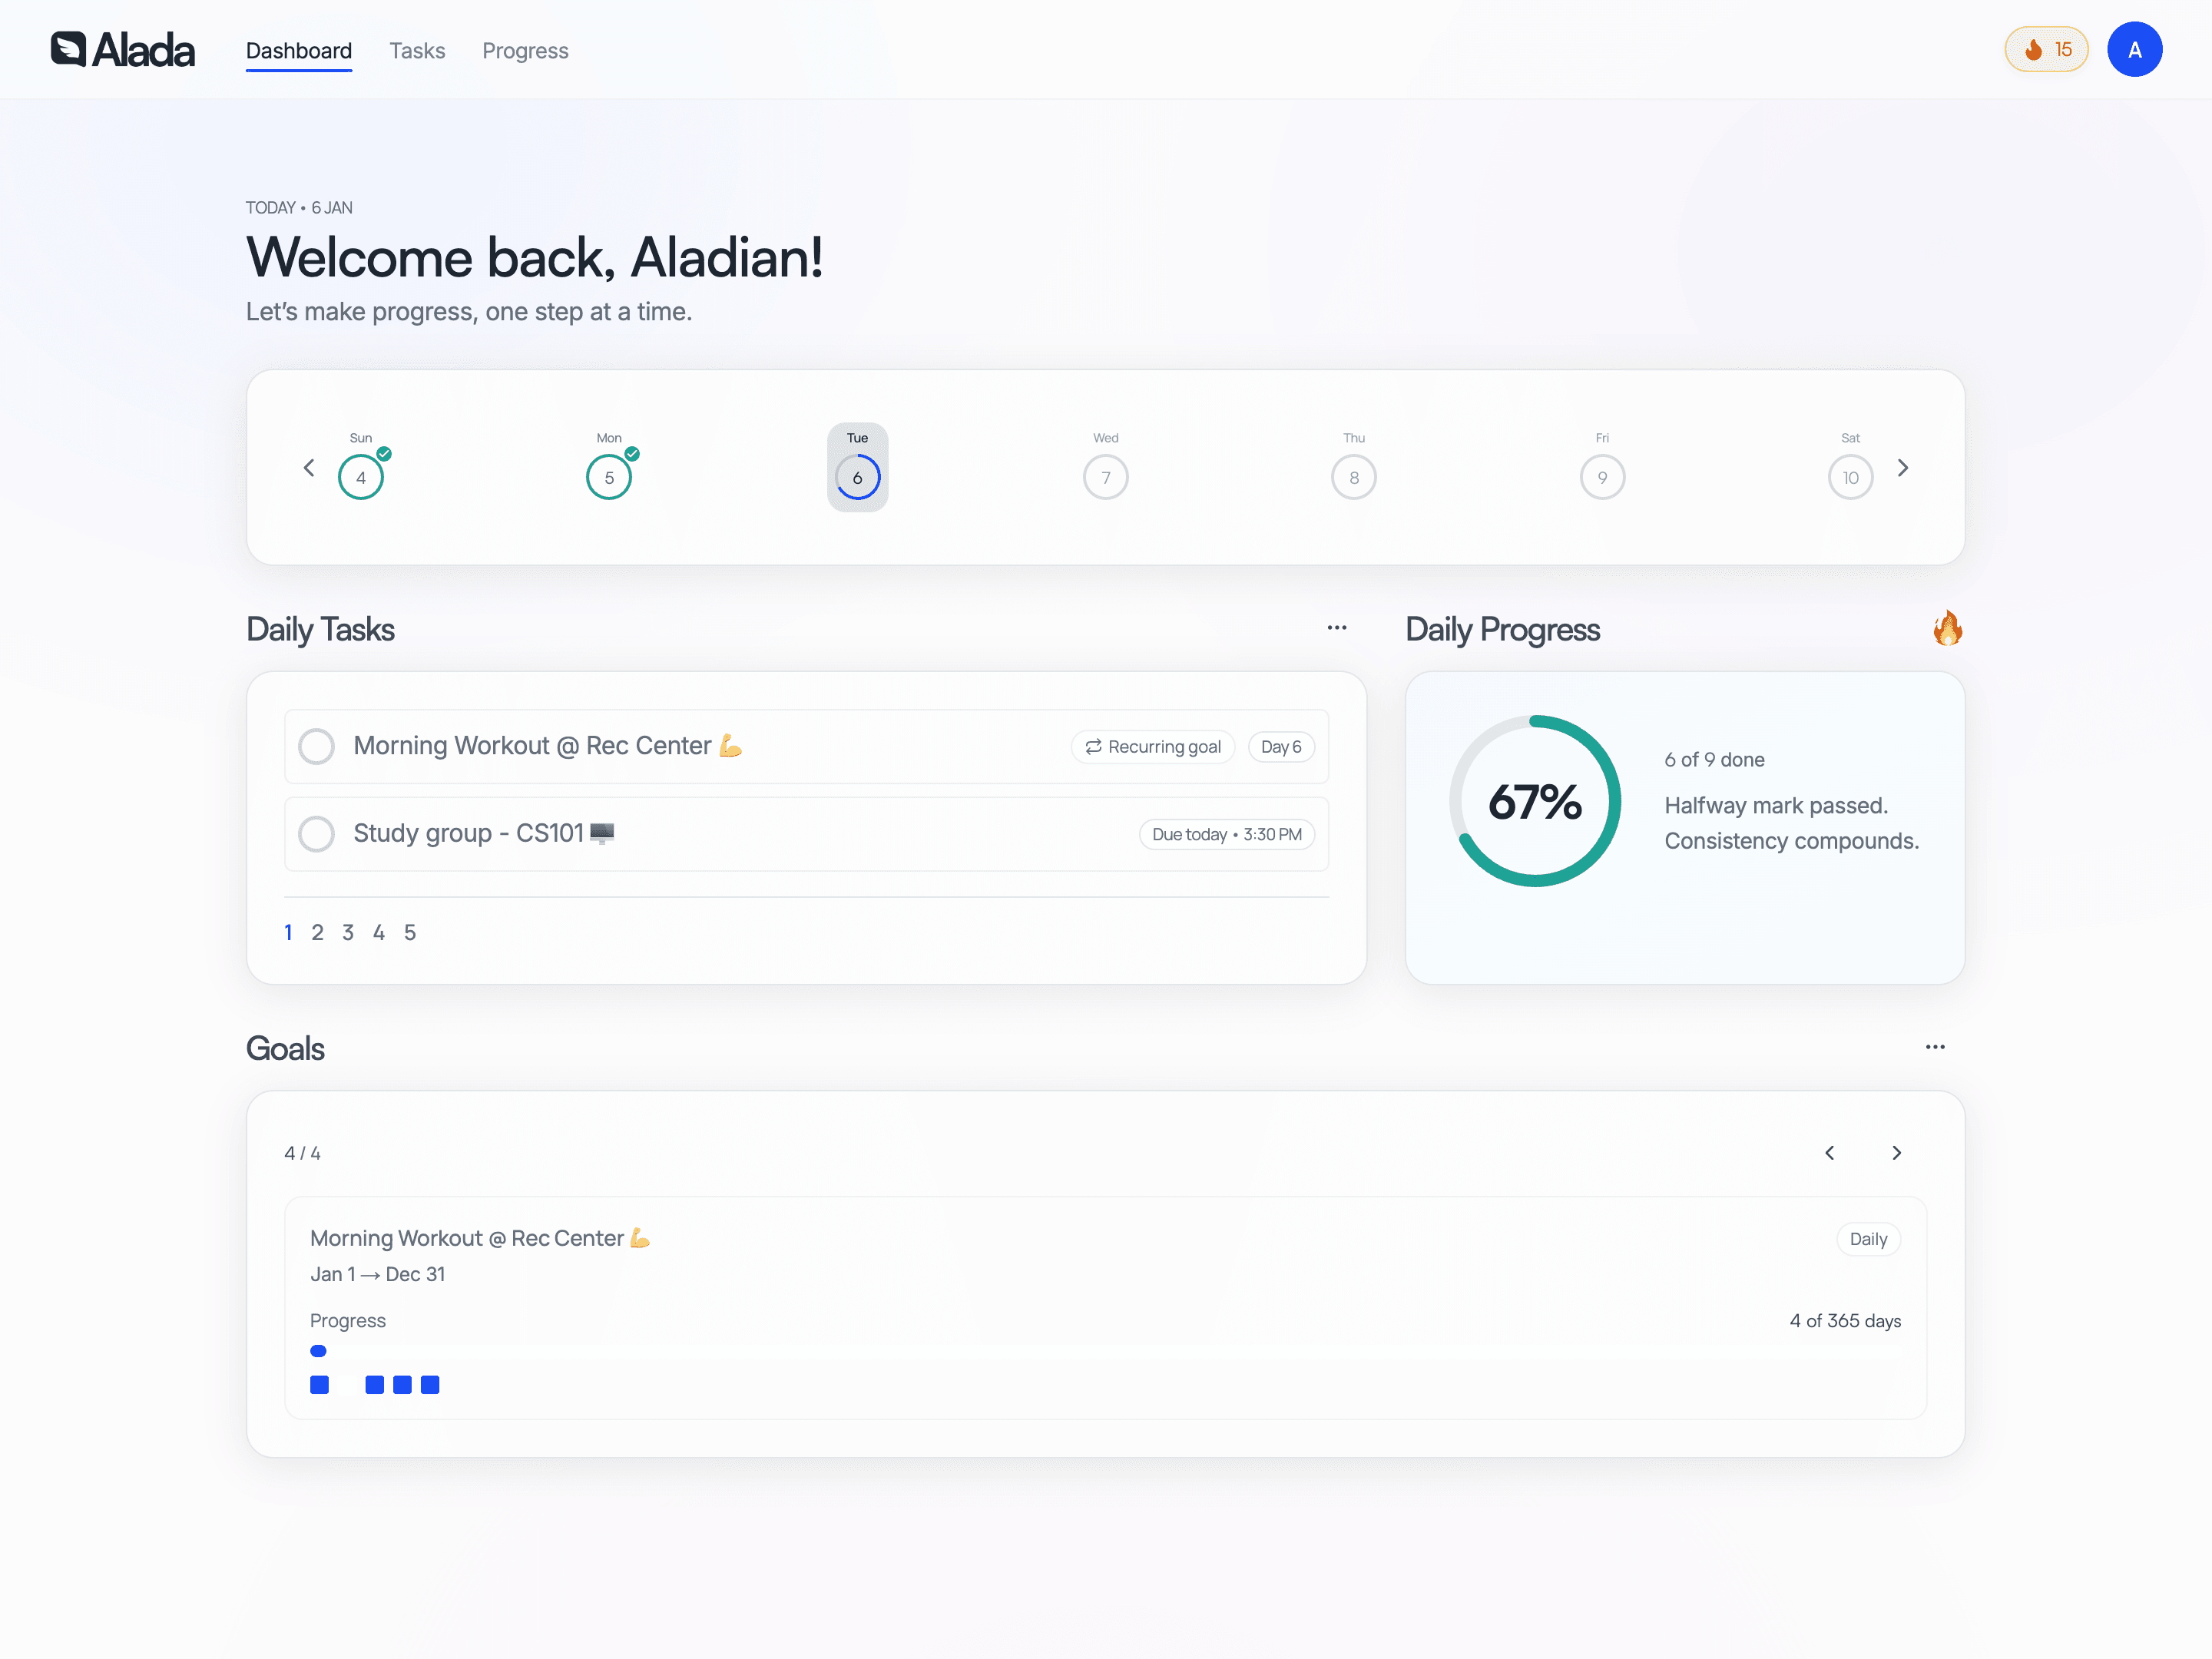This screenshot has height=1659, width=2212.
Task: Open the Progress page
Action: click(525, 50)
